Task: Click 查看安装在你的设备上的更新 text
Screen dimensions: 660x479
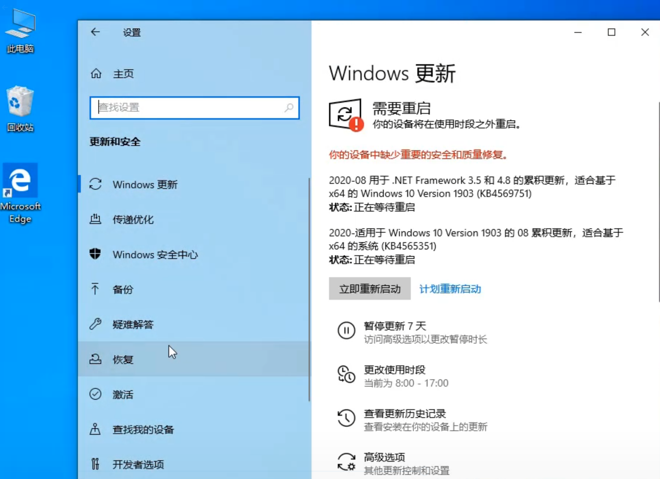Action: point(425,427)
